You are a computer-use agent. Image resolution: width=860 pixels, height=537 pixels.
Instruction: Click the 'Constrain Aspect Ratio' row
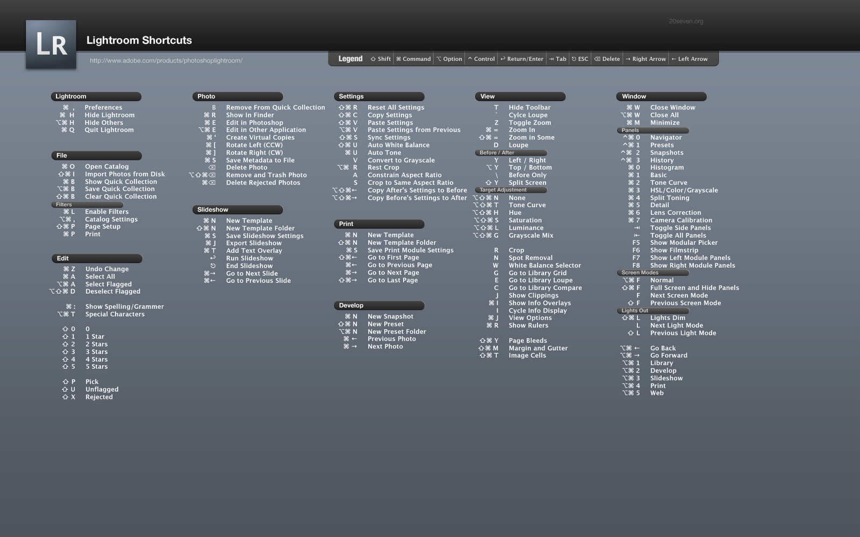click(397, 175)
